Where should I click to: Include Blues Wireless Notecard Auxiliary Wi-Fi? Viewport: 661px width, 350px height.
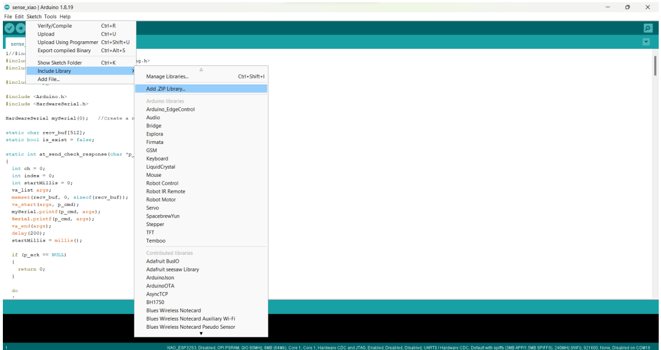[201, 319]
